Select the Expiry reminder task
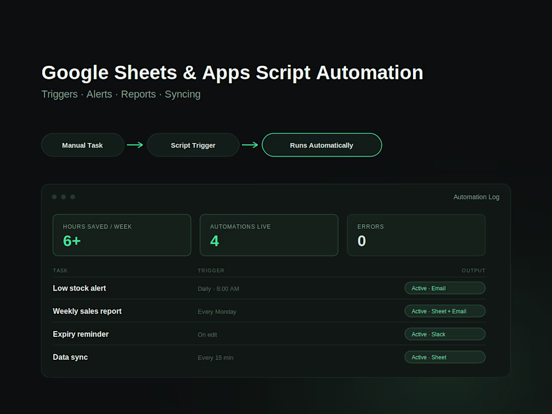The height and width of the screenshot is (414, 552). click(81, 334)
